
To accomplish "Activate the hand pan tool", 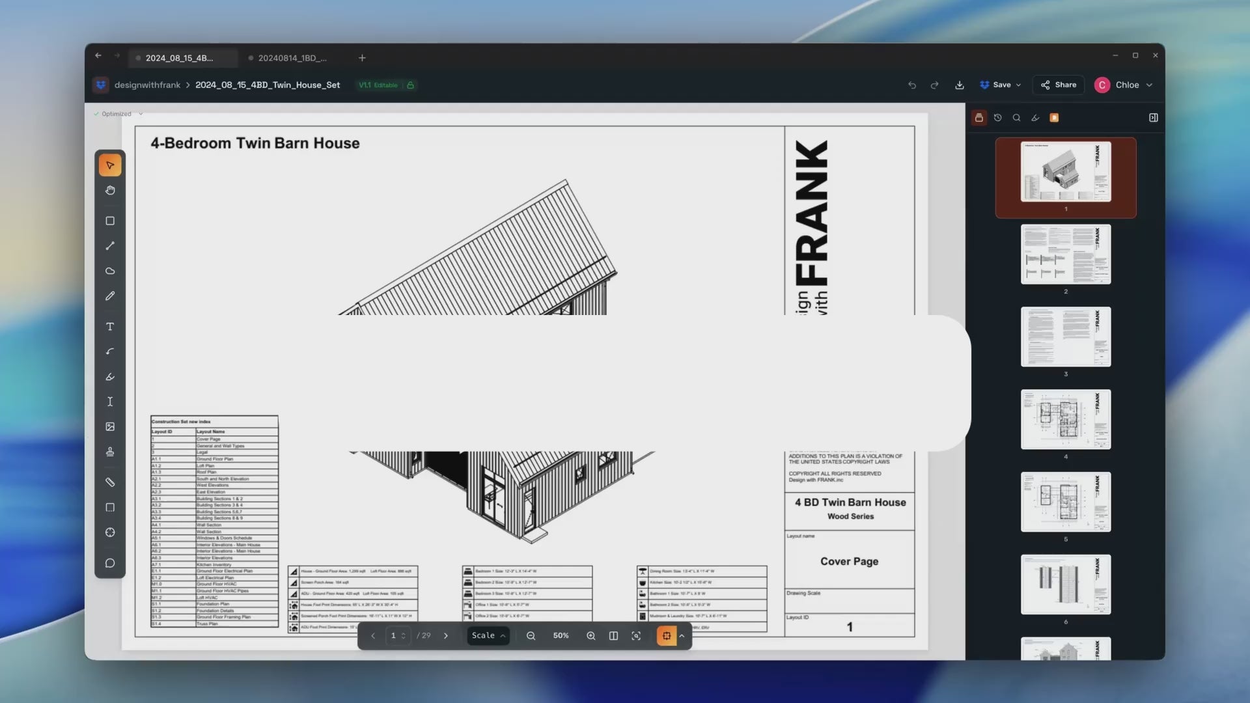I will [110, 190].
